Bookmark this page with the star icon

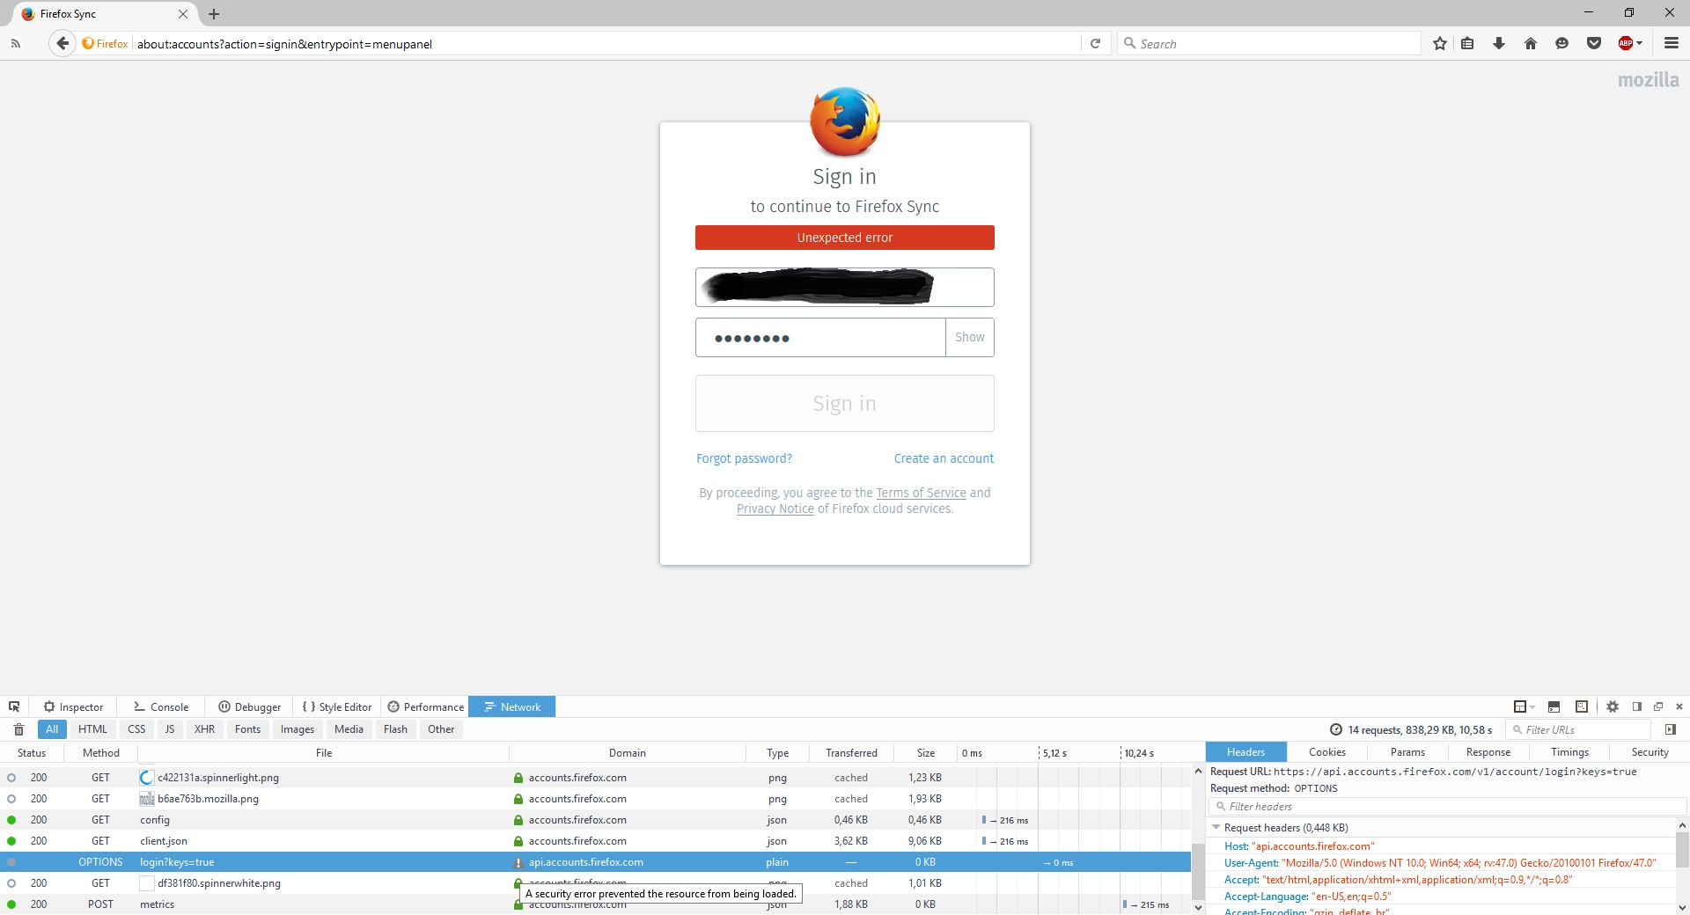[x=1440, y=43]
